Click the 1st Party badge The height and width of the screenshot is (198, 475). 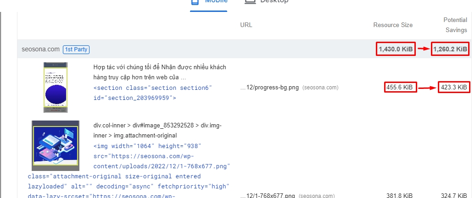76,49
